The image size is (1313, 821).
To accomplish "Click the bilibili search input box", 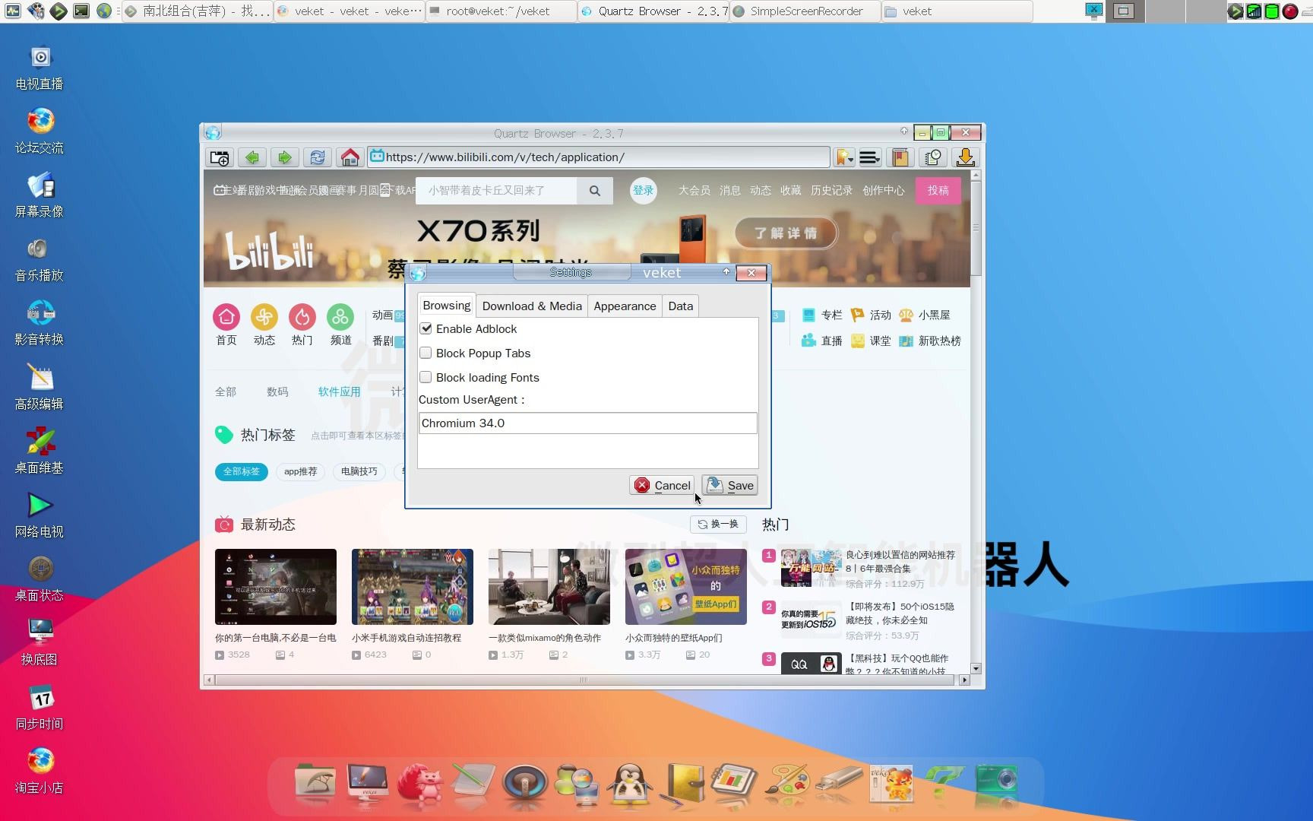I will pos(496,191).
